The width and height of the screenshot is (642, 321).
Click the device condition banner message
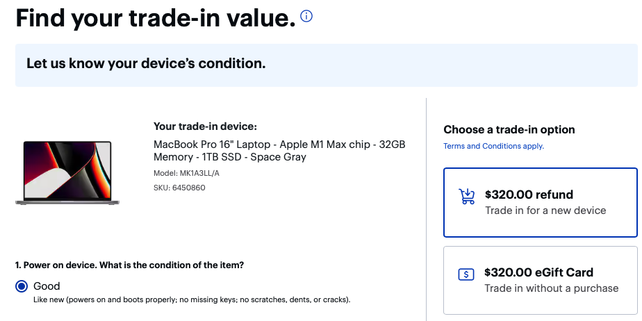146,64
